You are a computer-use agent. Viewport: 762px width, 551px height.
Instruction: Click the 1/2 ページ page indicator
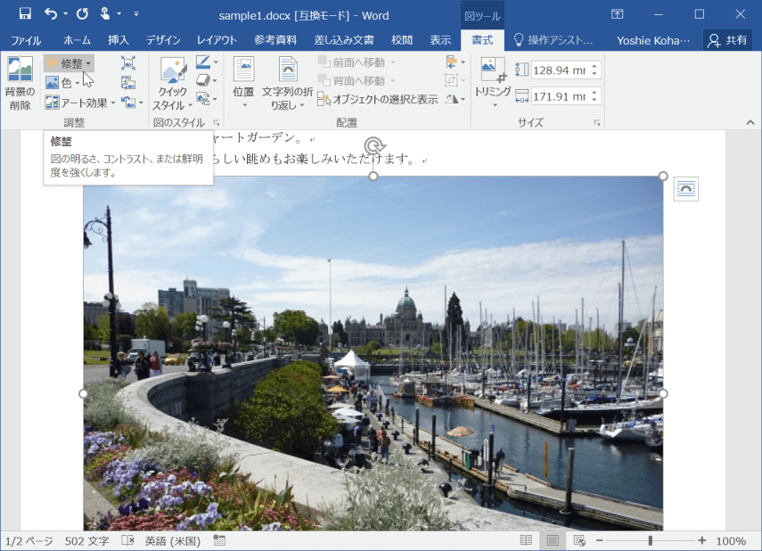point(29,541)
